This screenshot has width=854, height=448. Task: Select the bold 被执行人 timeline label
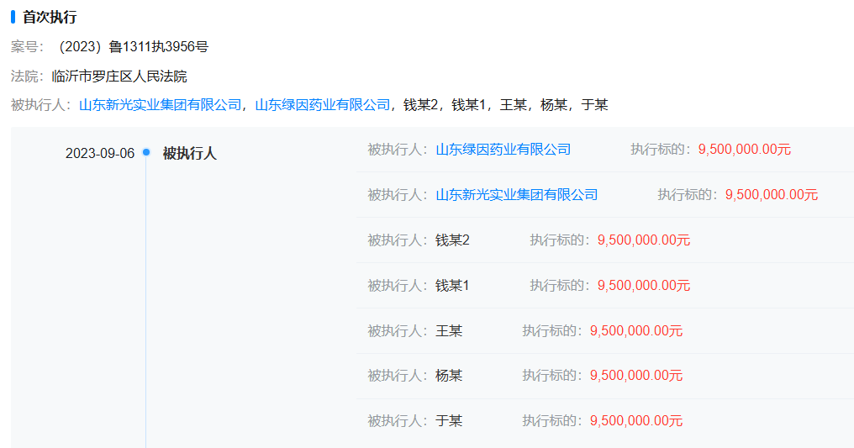189,154
